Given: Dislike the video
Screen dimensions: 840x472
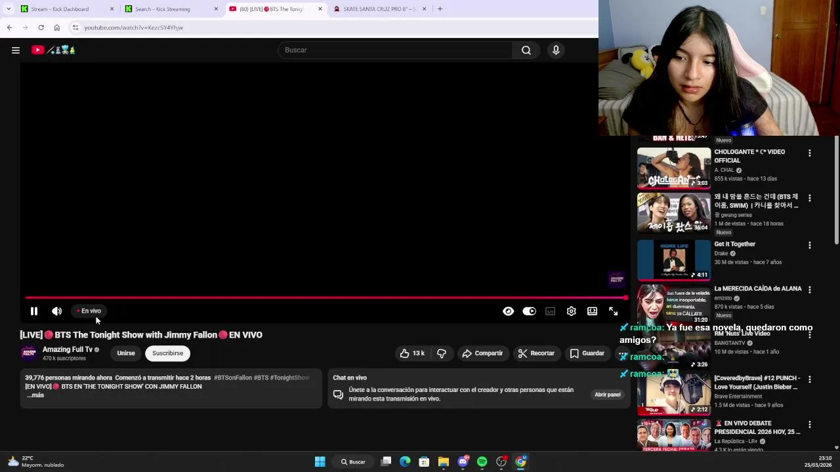Looking at the screenshot, I should coord(442,353).
